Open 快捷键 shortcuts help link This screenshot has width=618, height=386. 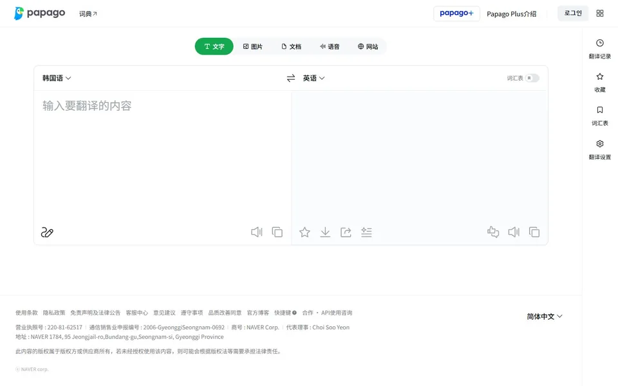[x=285, y=313]
